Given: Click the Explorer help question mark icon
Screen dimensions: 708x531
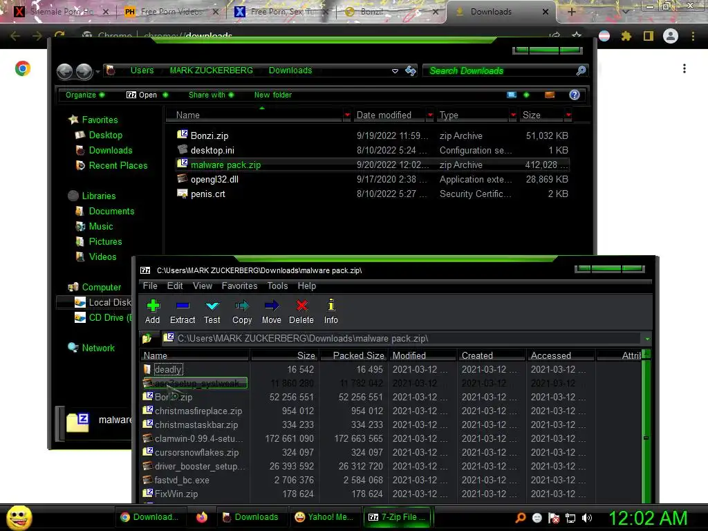Looking at the screenshot, I should 575,94.
